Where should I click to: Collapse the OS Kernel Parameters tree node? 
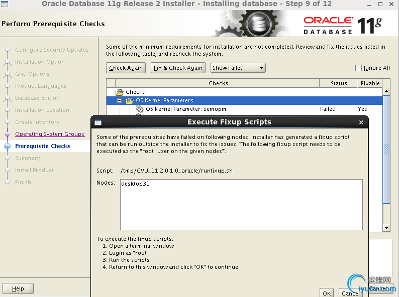[x=119, y=101]
